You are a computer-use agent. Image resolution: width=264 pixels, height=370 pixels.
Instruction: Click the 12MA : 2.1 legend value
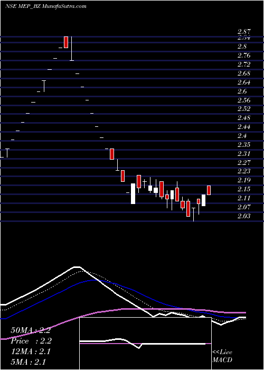(x=31, y=351)
